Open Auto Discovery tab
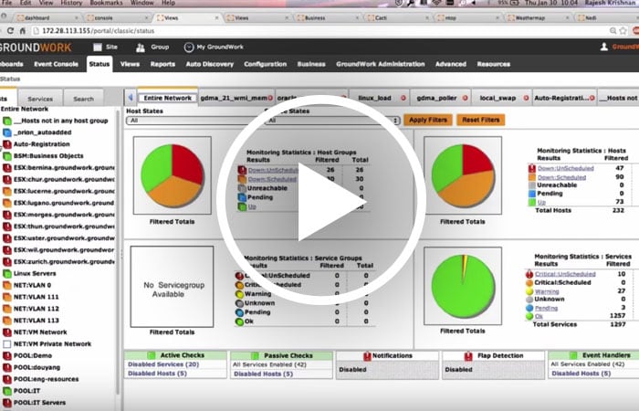 209,64
